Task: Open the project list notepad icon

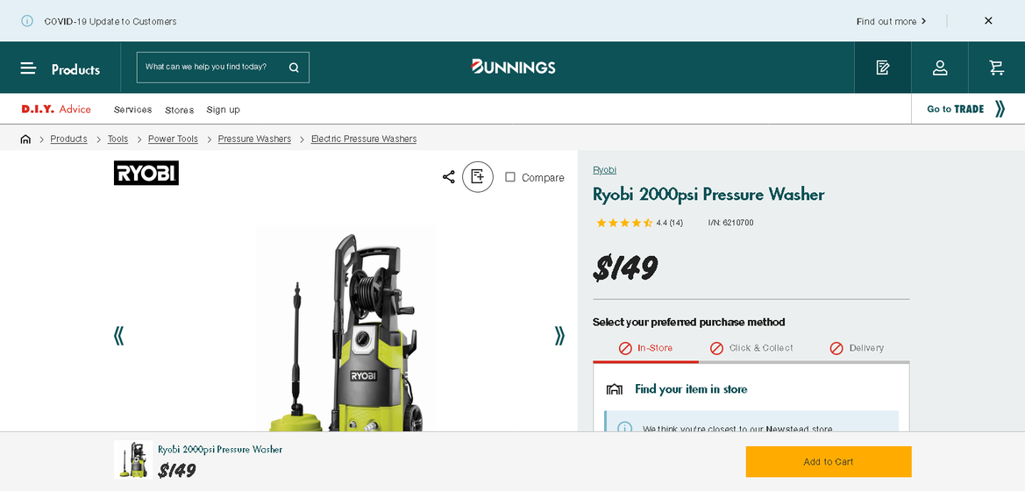Action: (x=882, y=68)
